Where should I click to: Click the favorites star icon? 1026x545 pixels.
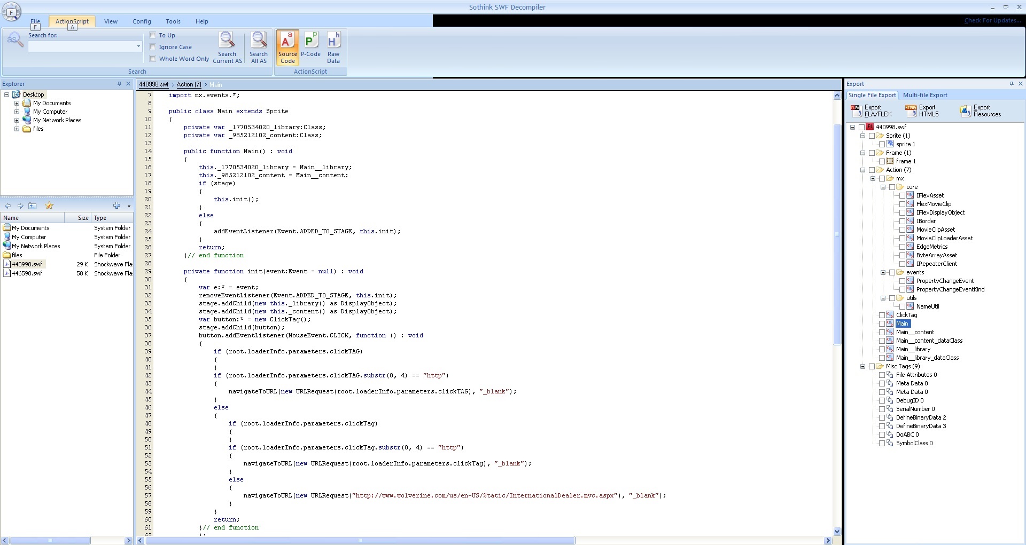49,206
